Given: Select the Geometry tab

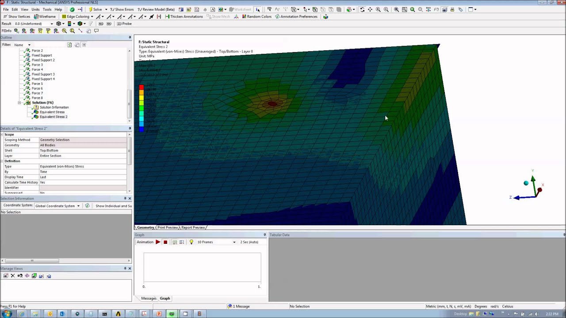Looking at the screenshot, I should pos(145,227).
